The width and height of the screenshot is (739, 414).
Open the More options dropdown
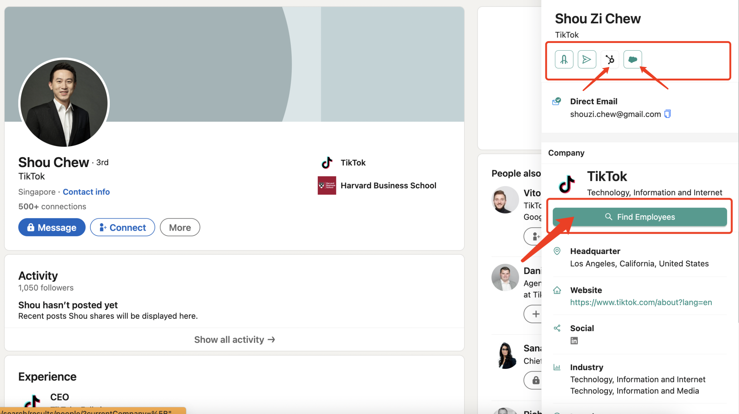point(180,227)
